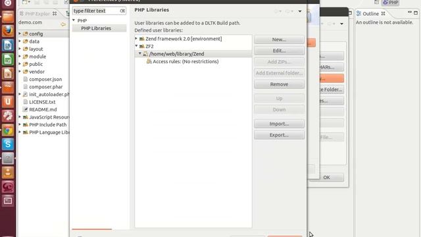Open Firefox from the Ubuntu launcher
Screen dimensions: 421x237
(8, 31)
